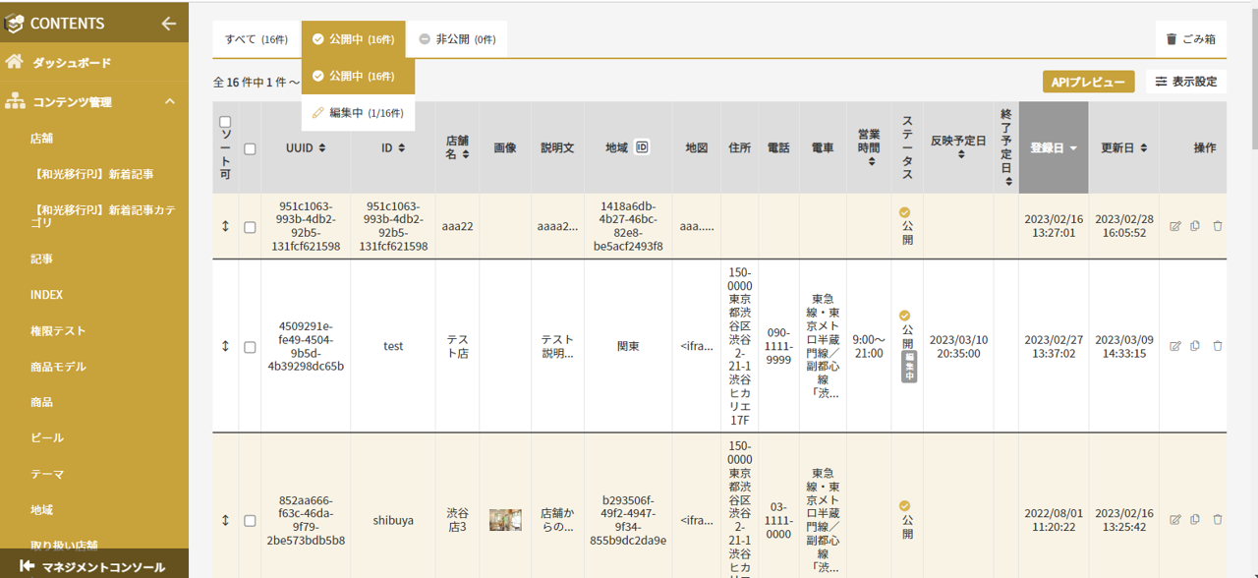Screen dimensions: 1258x578
Task: Open the ごみ箱 trash
Action: click(x=1190, y=39)
